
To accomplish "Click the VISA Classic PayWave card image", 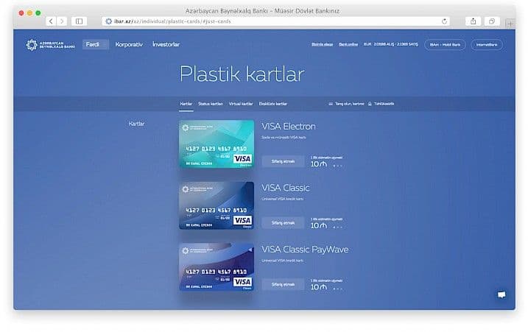I will 217,267.
